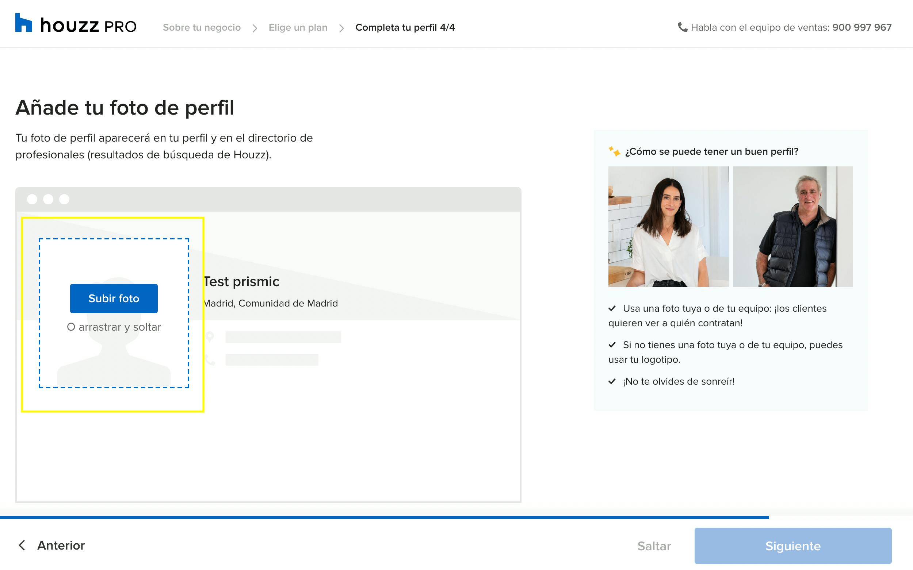Go to Sobre tu negocio step
Viewport: 913px width, 570px height.
tap(202, 27)
